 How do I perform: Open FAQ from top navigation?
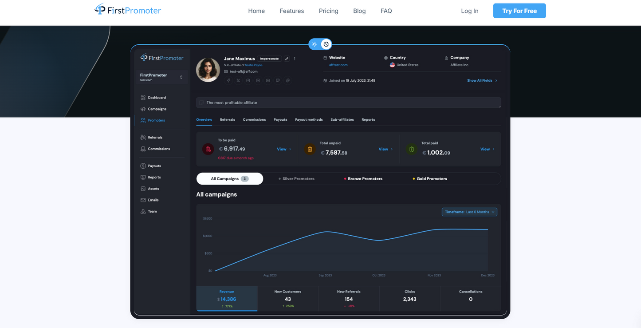pos(386,11)
